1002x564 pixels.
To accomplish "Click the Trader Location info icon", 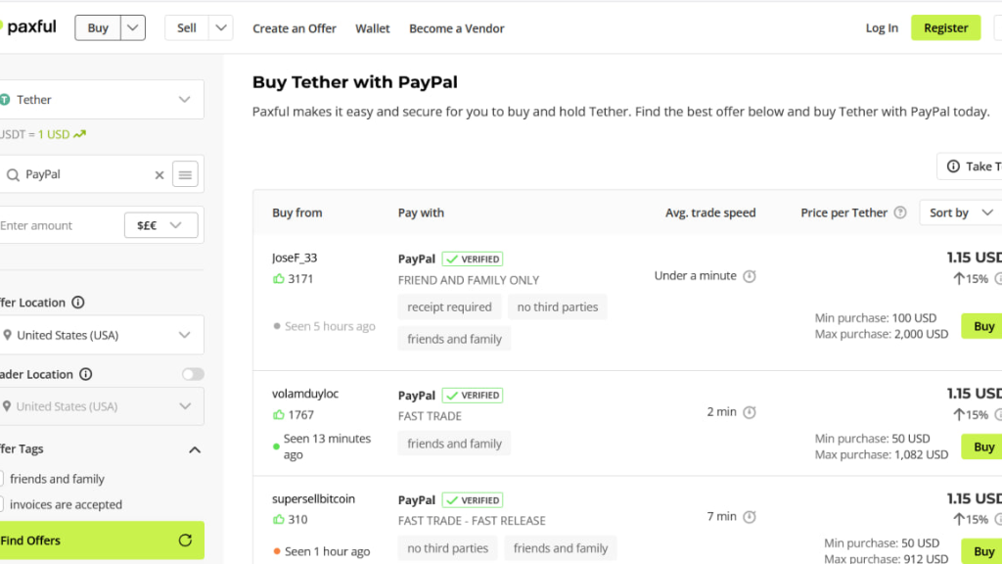I will [x=86, y=374].
